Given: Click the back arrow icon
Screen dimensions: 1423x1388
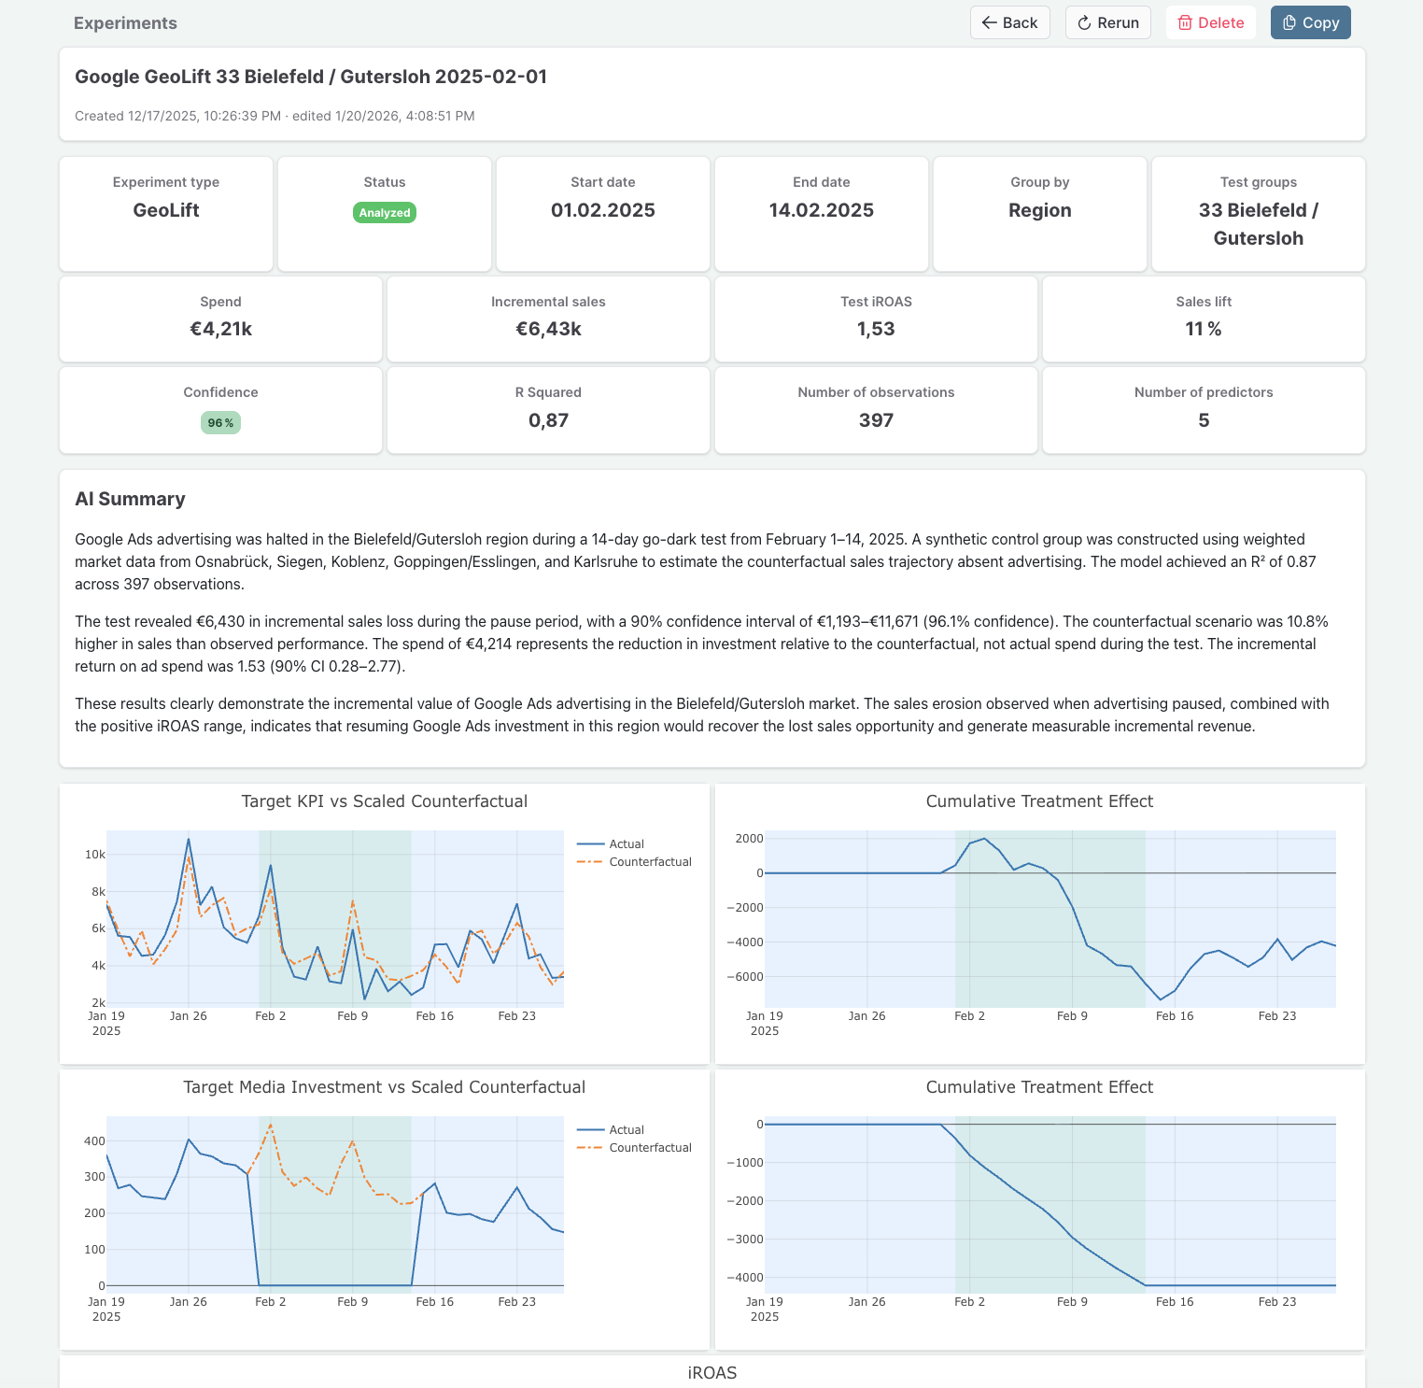Looking at the screenshot, I should point(991,22).
